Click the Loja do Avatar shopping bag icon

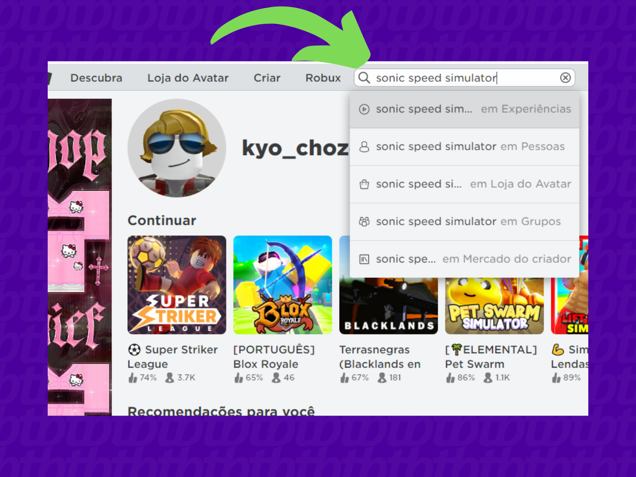pos(364,184)
